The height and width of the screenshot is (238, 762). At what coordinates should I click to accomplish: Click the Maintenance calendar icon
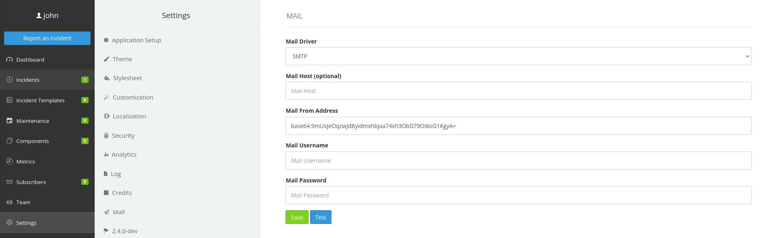click(9, 120)
